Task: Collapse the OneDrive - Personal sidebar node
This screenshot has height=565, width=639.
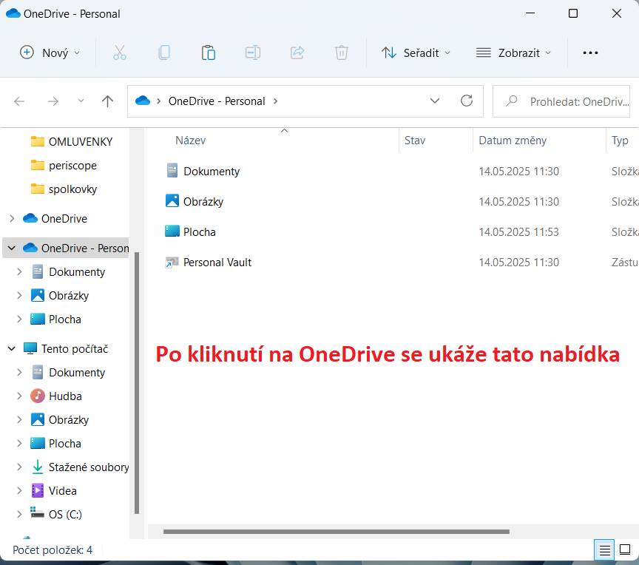Action: (x=12, y=248)
